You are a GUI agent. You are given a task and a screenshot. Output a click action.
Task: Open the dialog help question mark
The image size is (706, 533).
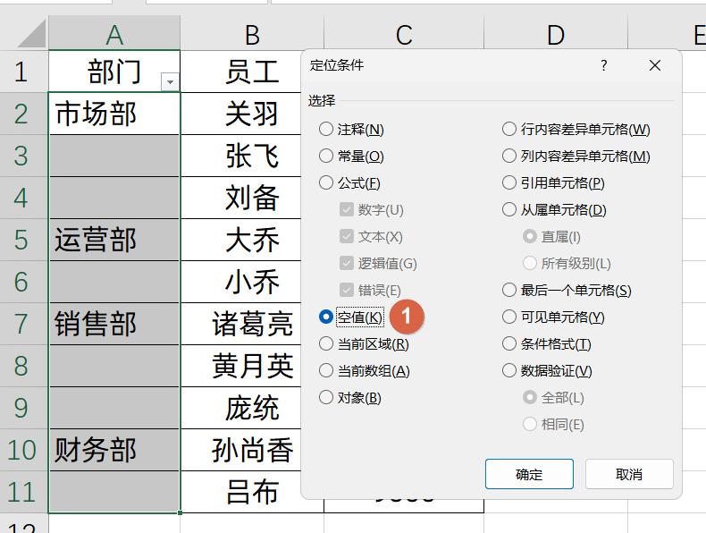(604, 66)
